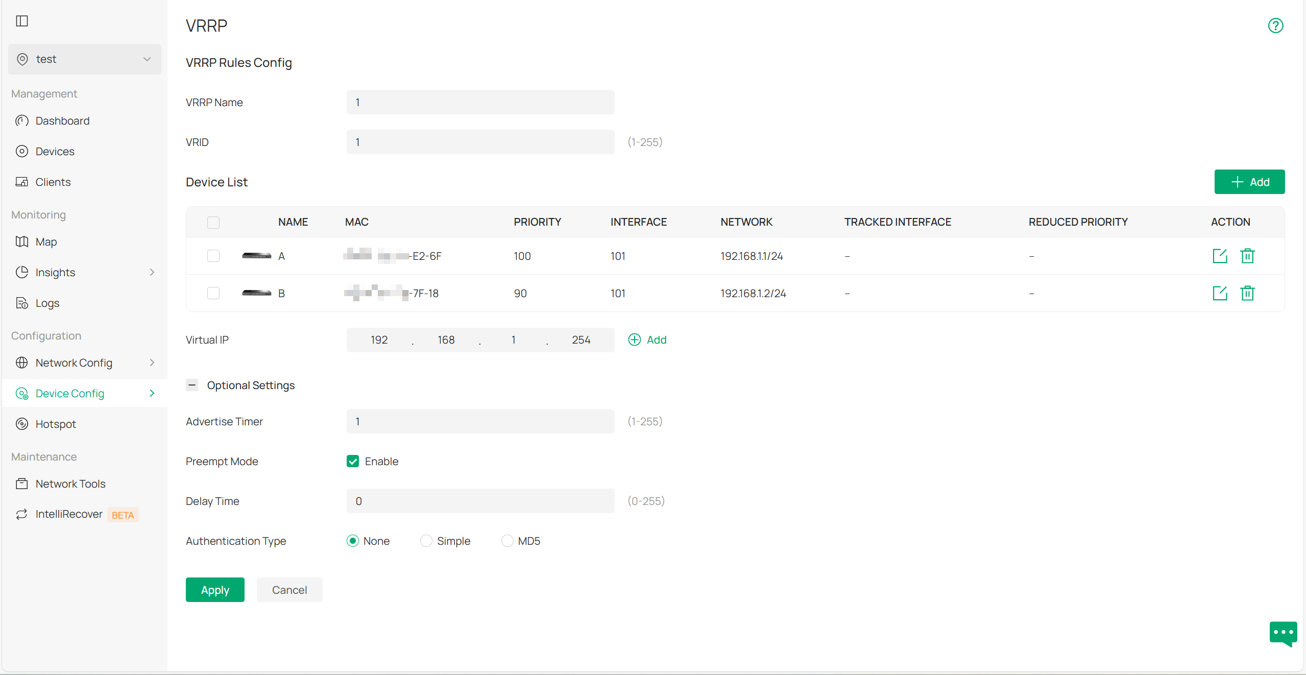Select the MD5 authentication type
Viewport: 1306px width, 675px height.
506,540
